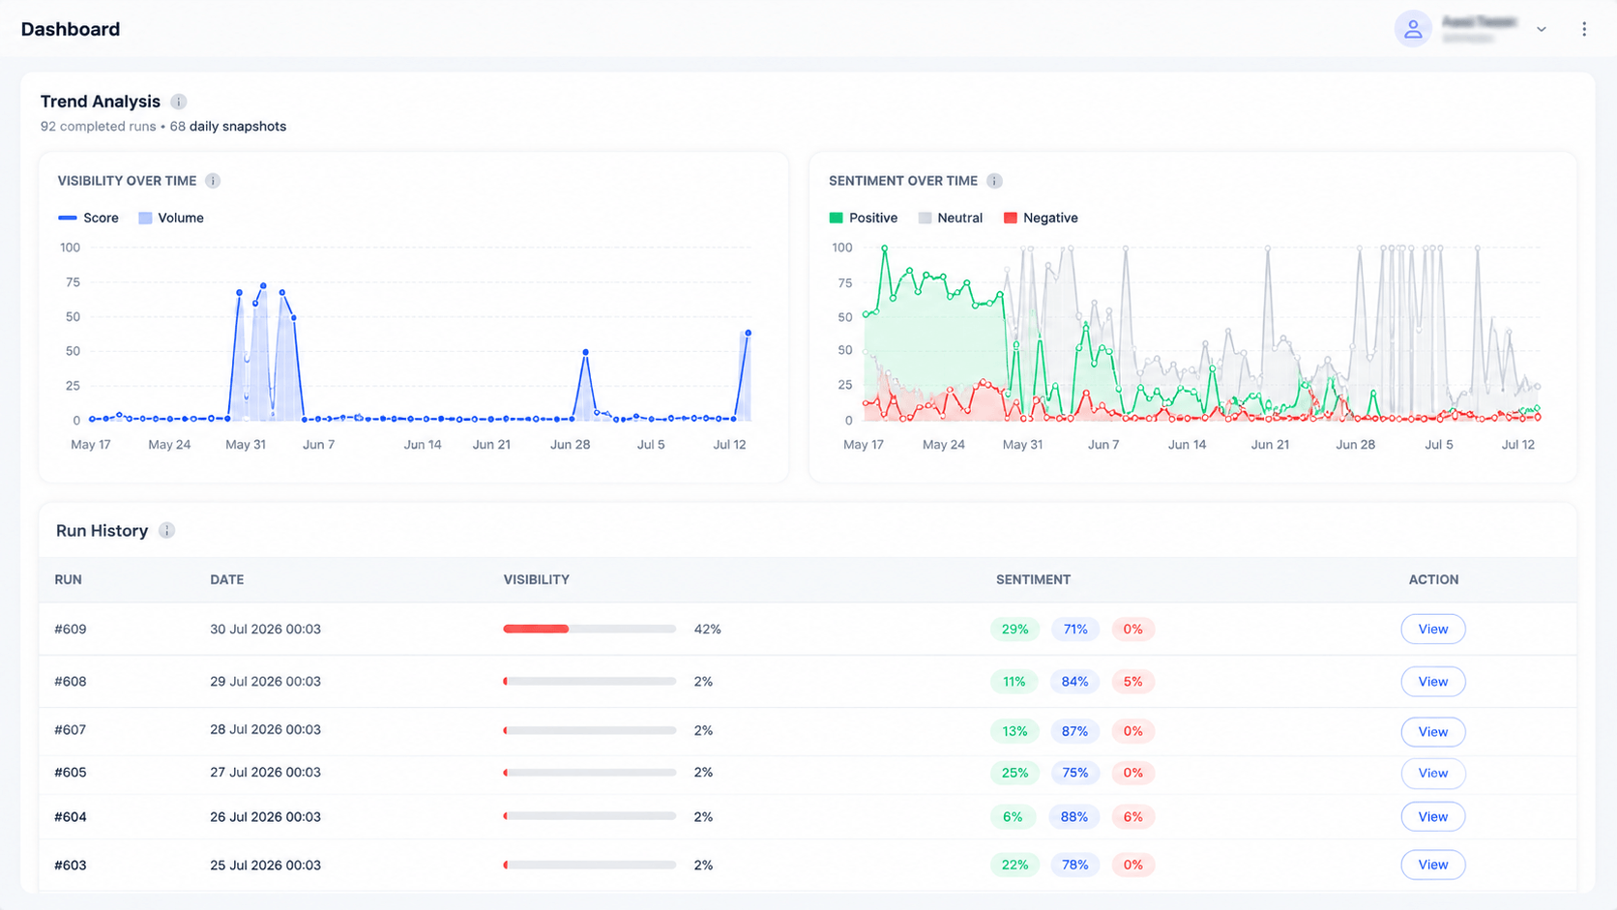Click run number #609

(x=71, y=629)
